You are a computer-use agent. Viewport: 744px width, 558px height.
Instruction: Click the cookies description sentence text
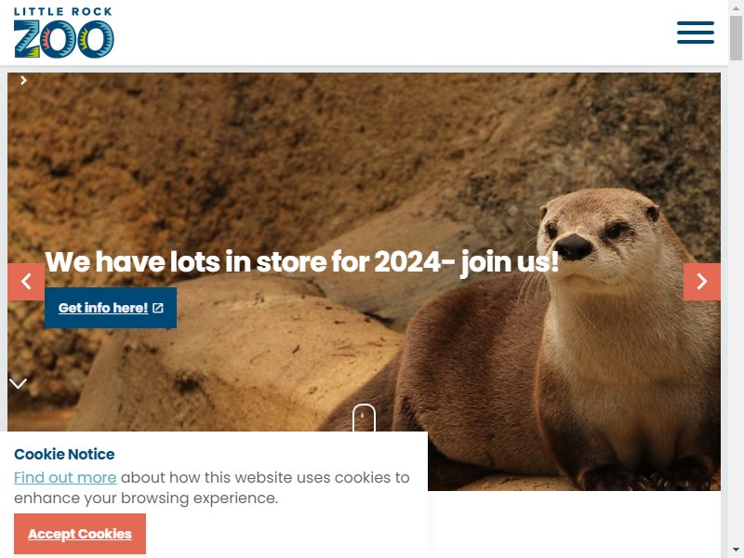[x=212, y=487]
